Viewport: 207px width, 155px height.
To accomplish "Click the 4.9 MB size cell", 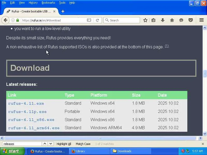I will pos(138,128).
